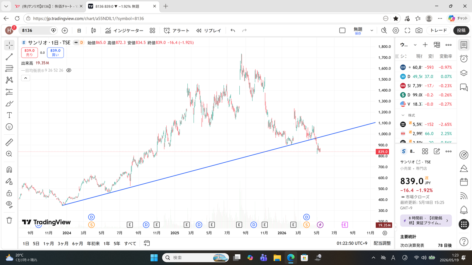
Task: Open the chart patterns tool group
Action: tap(9, 80)
